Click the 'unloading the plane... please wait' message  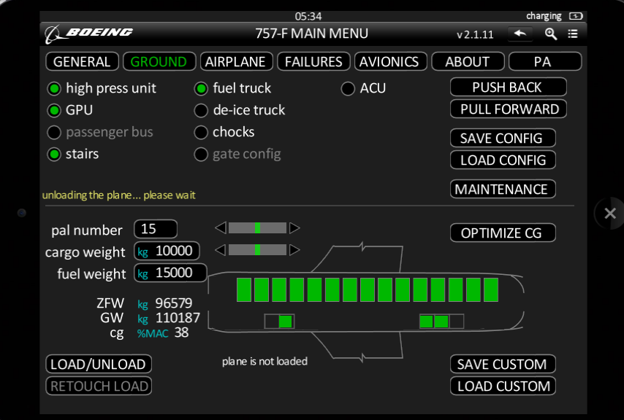click(x=118, y=195)
